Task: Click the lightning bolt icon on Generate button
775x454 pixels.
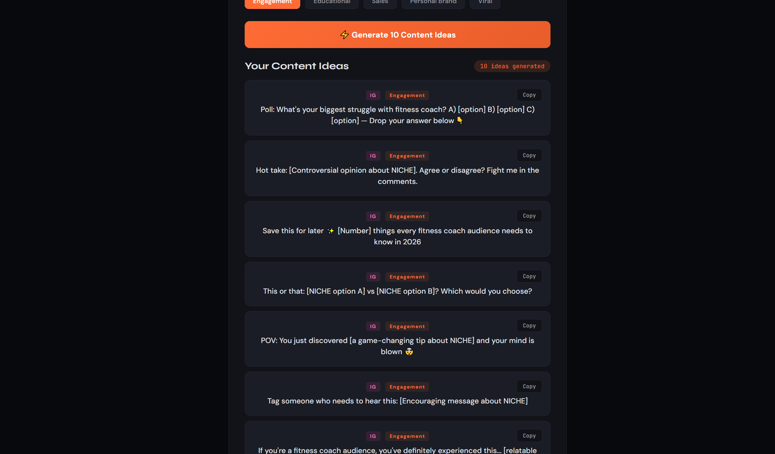Action: point(345,35)
